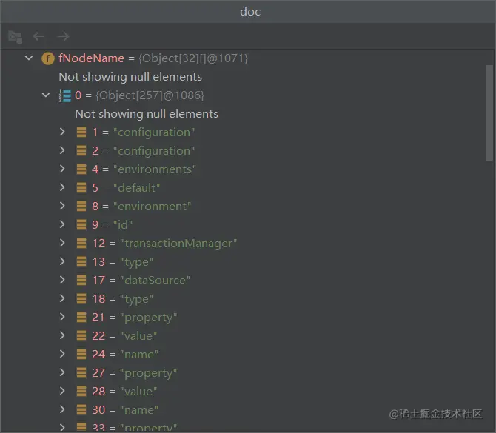Click the icon of element 21 property
Viewport: 496px width, 433px height.
pyautogui.click(x=81, y=318)
